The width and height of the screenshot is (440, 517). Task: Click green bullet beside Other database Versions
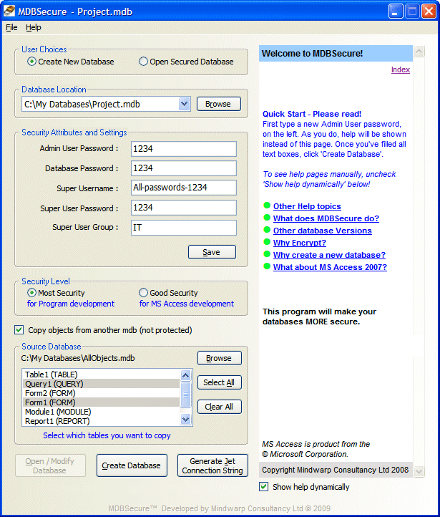point(267,230)
